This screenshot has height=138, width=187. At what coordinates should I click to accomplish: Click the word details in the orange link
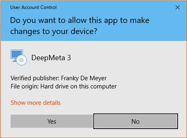pos(52,103)
